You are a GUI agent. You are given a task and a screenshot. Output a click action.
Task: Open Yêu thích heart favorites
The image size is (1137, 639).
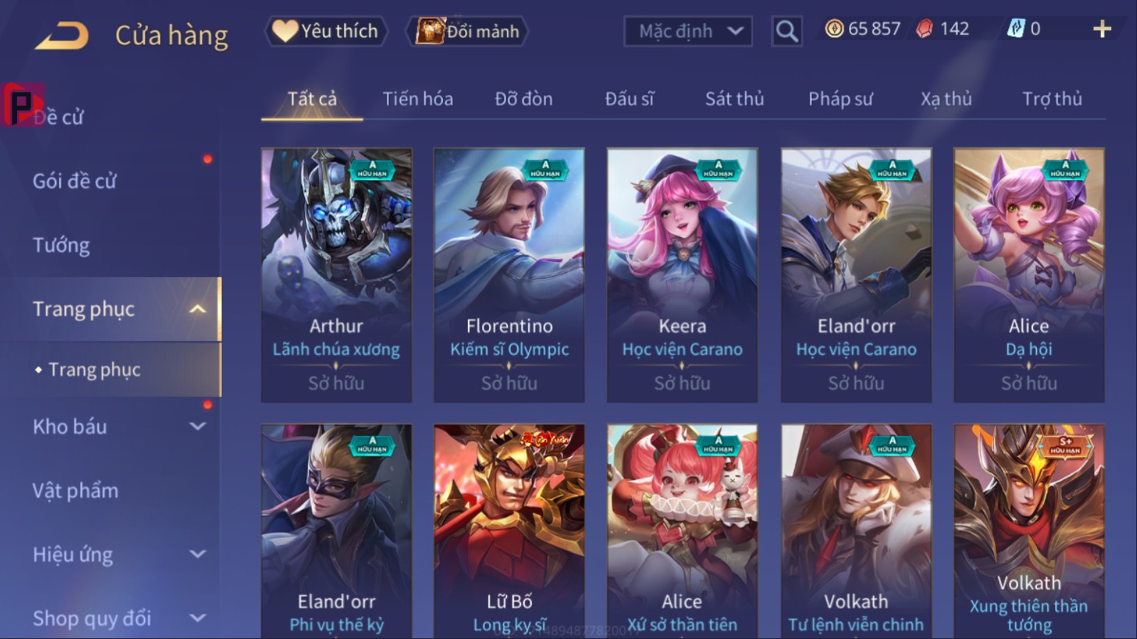click(x=326, y=31)
